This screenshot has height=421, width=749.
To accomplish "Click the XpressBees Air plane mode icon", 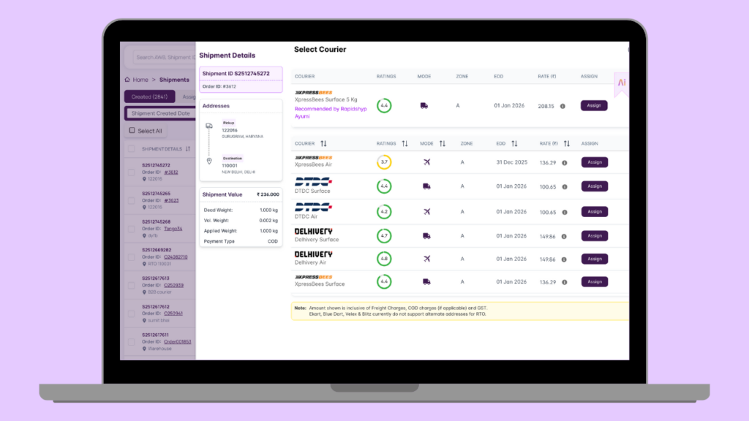I will coord(426,162).
